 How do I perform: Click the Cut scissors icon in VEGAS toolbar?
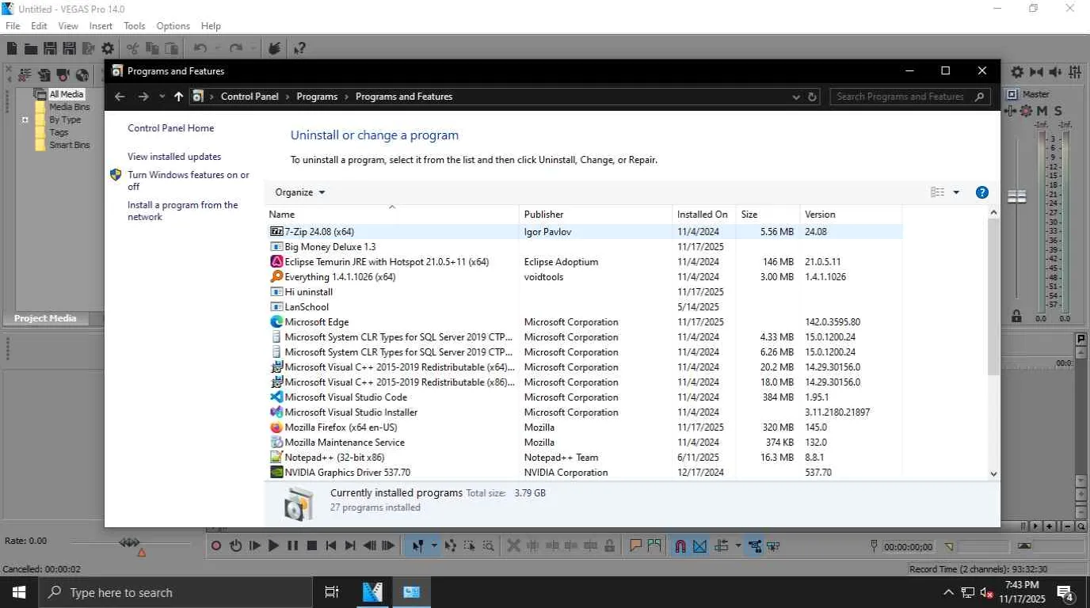pos(132,49)
